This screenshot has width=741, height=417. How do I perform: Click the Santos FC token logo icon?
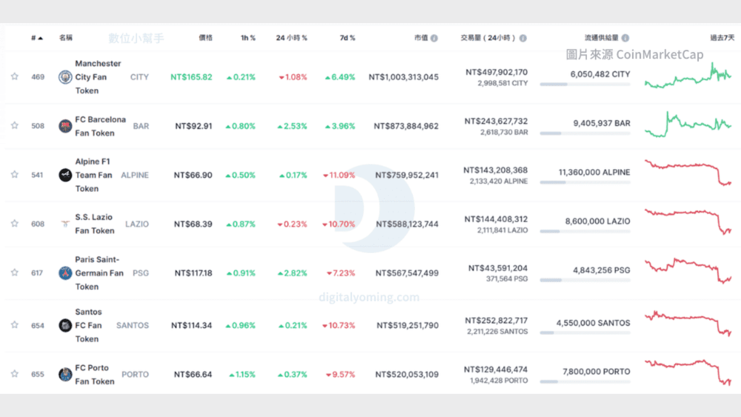pos(65,325)
